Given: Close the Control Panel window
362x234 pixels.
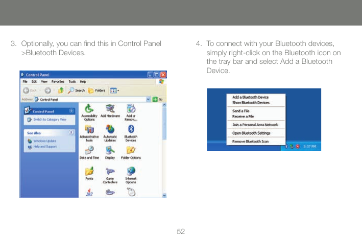Looking at the screenshot, I should 163,75.
